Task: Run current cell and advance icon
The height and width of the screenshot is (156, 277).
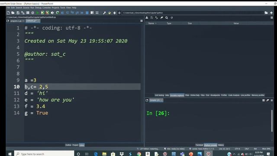Action: (47, 13)
